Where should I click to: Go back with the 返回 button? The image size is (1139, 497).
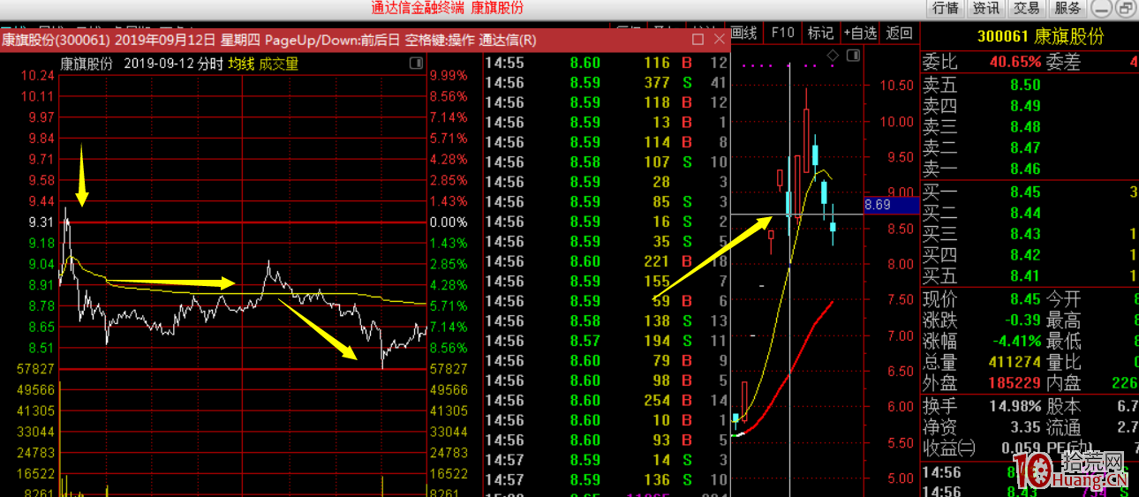[899, 33]
